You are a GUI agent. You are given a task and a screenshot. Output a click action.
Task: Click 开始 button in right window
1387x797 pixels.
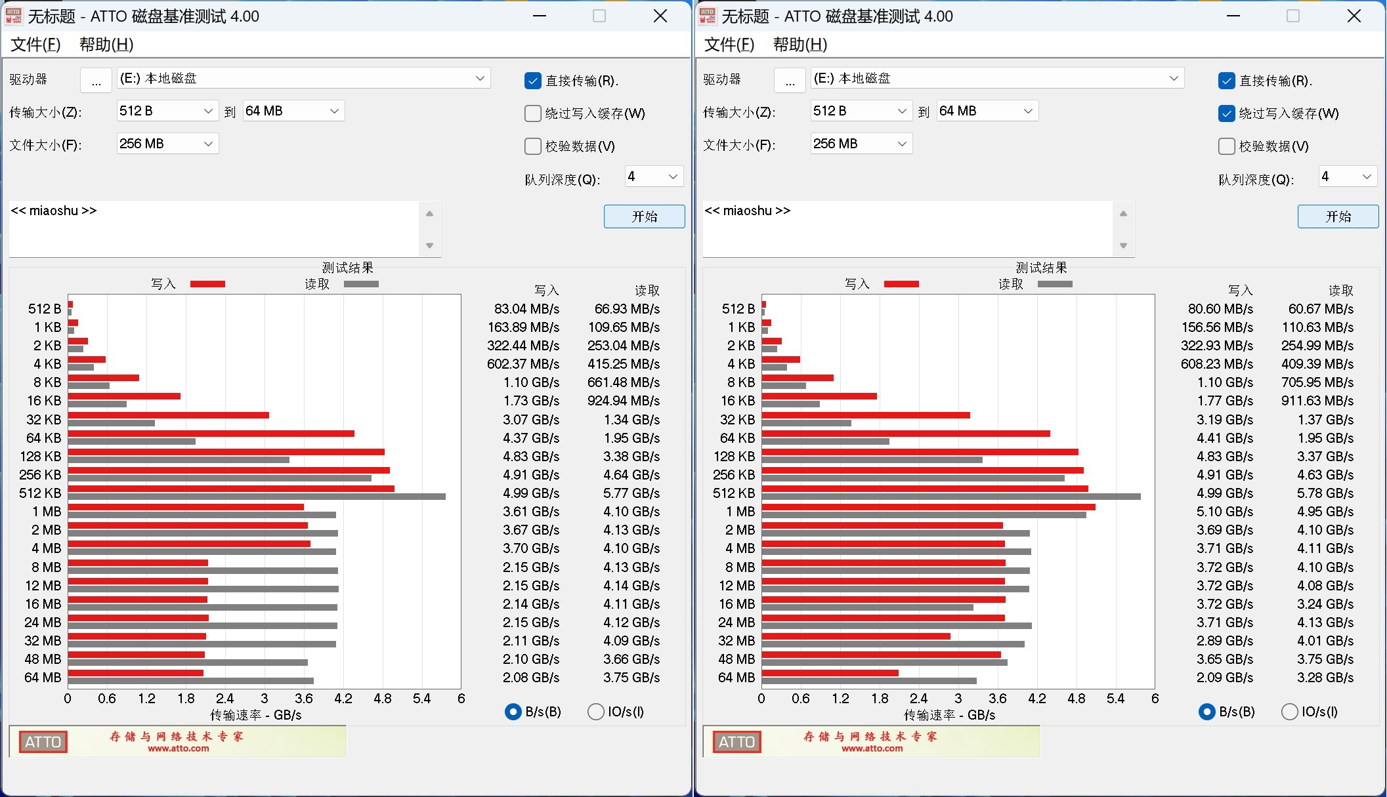(1338, 216)
